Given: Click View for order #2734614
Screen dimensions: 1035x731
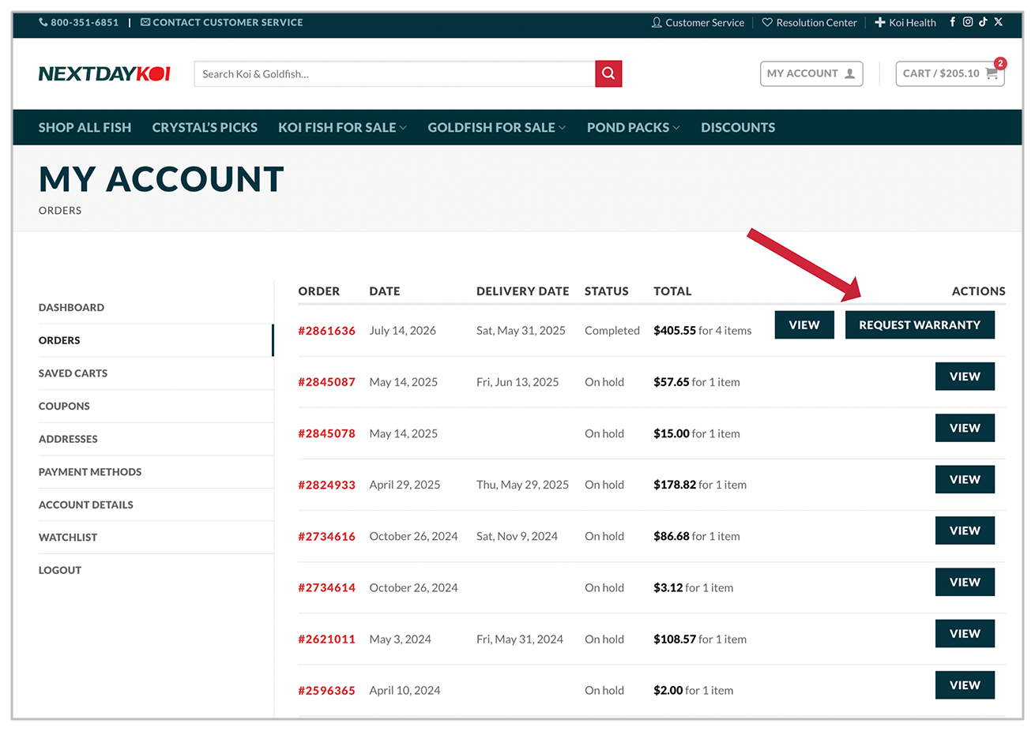Looking at the screenshot, I should coord(965,582).
